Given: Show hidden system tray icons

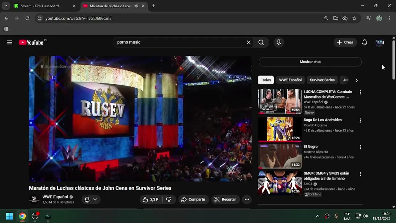Looking at the screenshot, I should point(317,216).
